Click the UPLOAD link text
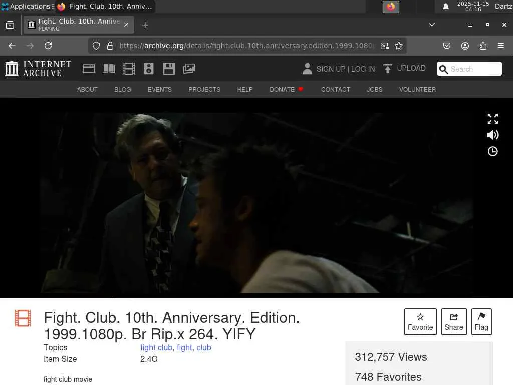Image resolution: width=513 pixels, height=385 pixels. (x=411, y=68)
